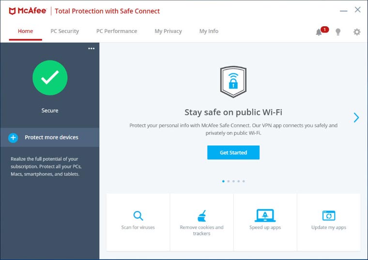Viewport: 368px width, 260px height.
Task: Click the lightbulb tips icon
Action: (338, 32)
